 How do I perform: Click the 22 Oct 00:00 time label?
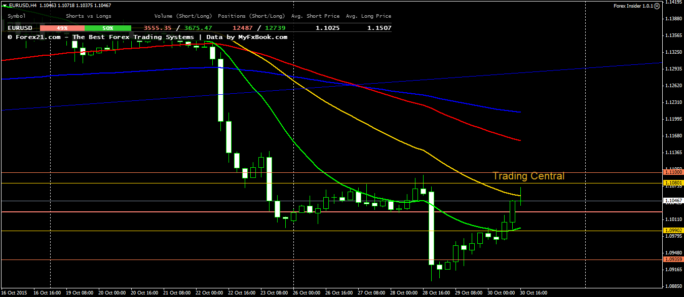[x=209, y=293]
